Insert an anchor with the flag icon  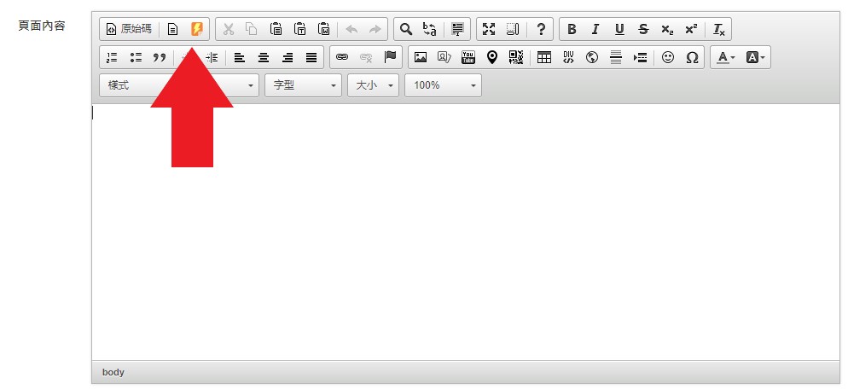point(390,57)
